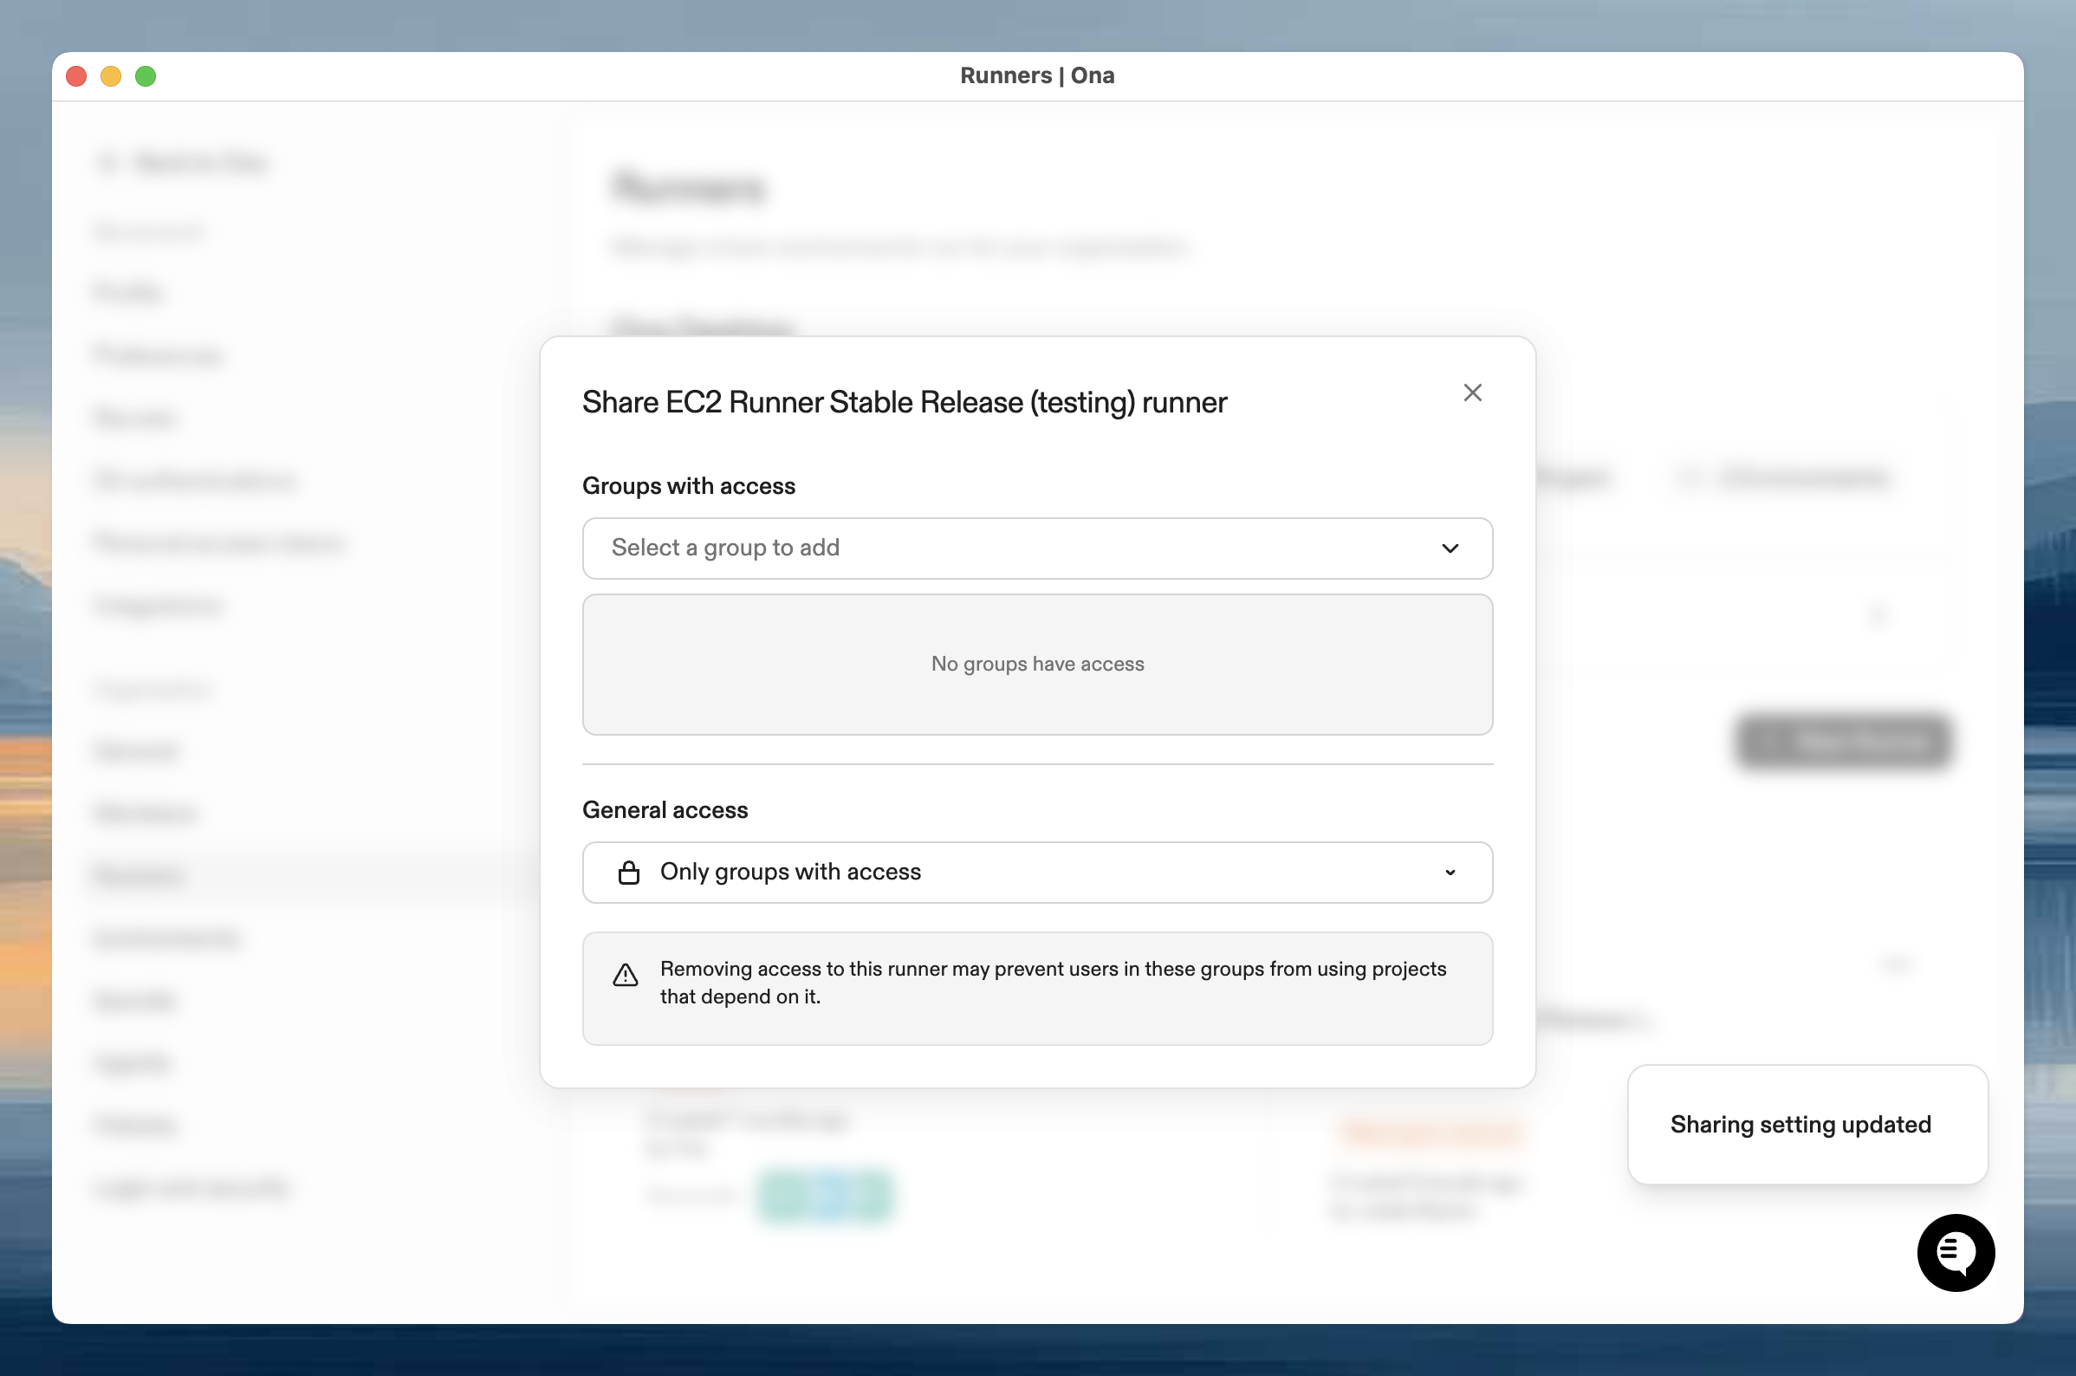Focus the group selection input field

coord(878,548)
